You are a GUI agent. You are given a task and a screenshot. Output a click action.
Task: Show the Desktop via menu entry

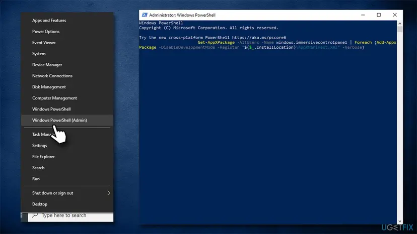point(67,204)
